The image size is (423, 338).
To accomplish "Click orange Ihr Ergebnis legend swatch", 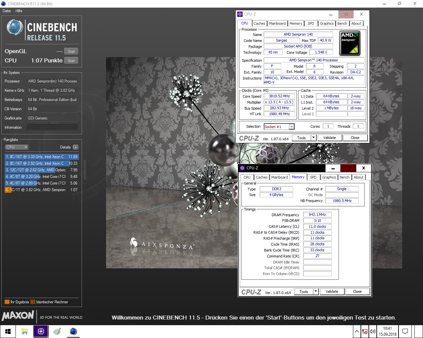I will 7,302.
